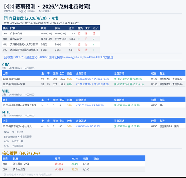Viewport: 186px width, 178px height.
Task: Click 小172.5 34.2% ≈ 大166.5 84.2%
Action: (92, 84)
